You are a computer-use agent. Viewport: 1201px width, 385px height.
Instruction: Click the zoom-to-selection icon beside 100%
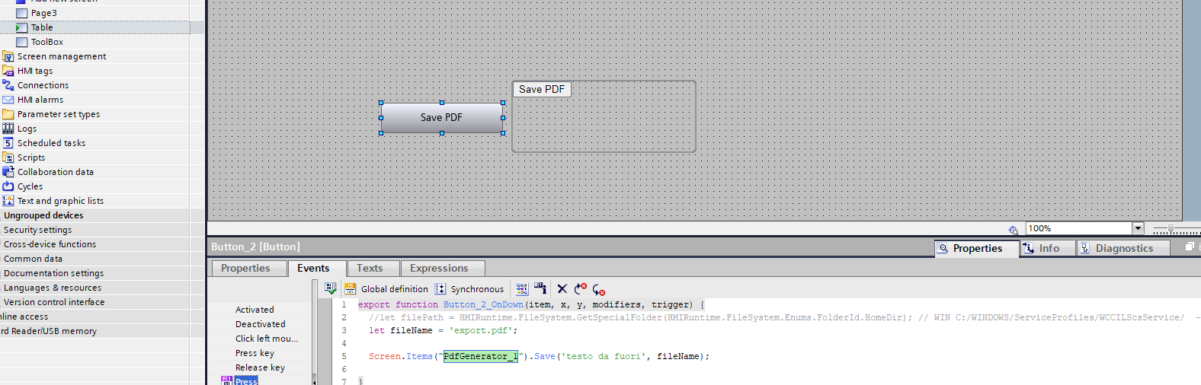pos(1013,229)
